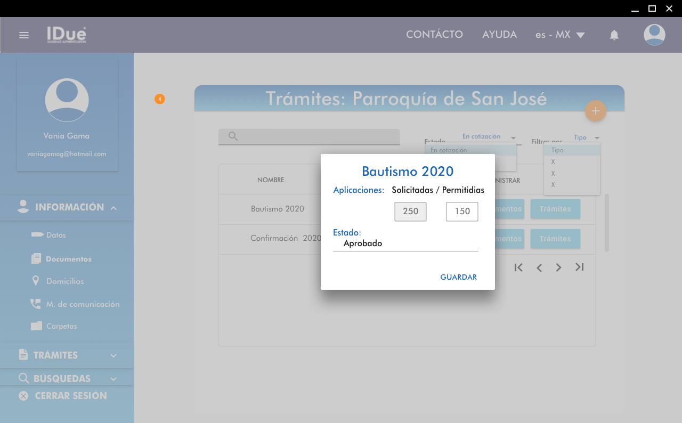This screenshot has width=682, height=423.
Task: Open the CONTÁCTO menu item
Action: (x=434, y=35)
